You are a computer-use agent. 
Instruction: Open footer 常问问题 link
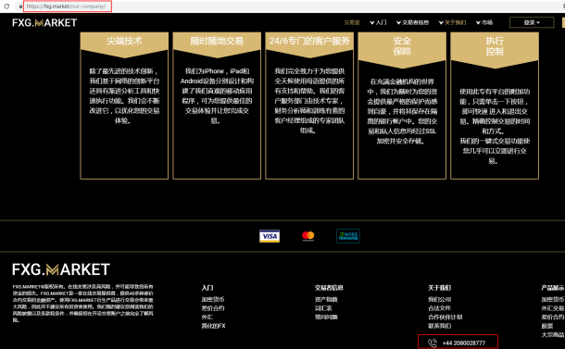(x=326, y=317)
